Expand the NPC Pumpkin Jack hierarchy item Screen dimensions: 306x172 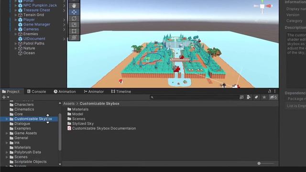[16, 5]
